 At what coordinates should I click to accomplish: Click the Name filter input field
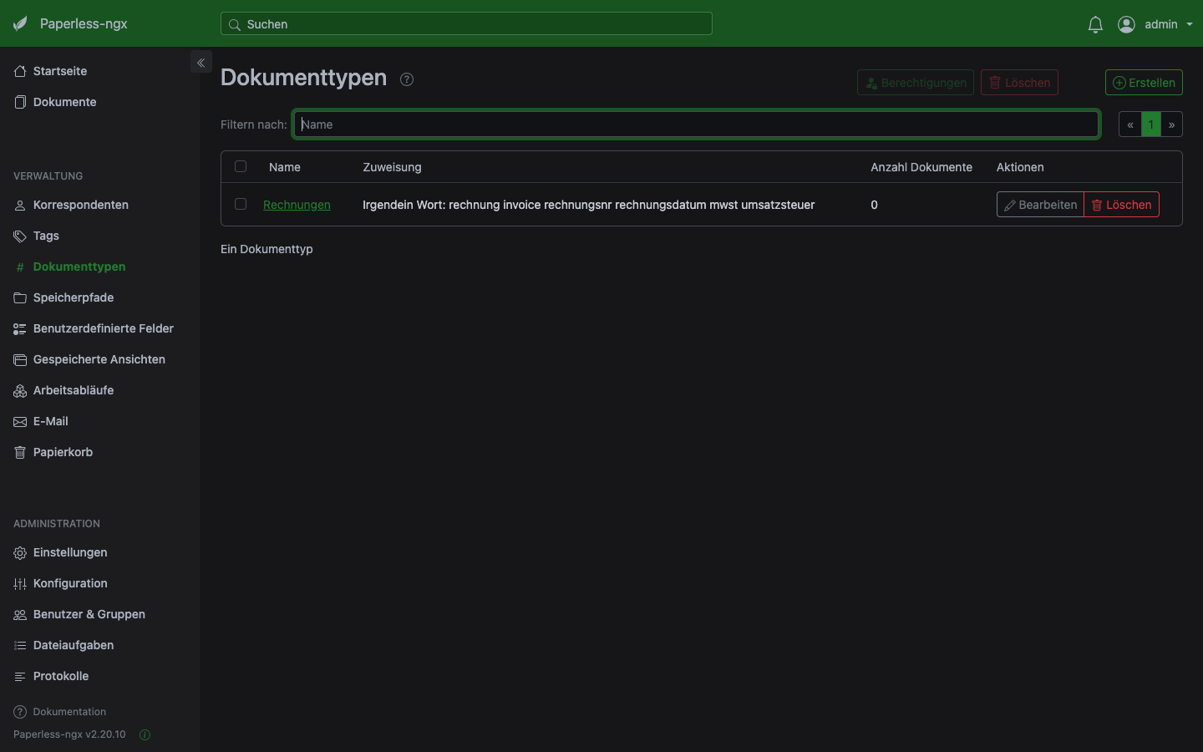(x=695, y=124)
